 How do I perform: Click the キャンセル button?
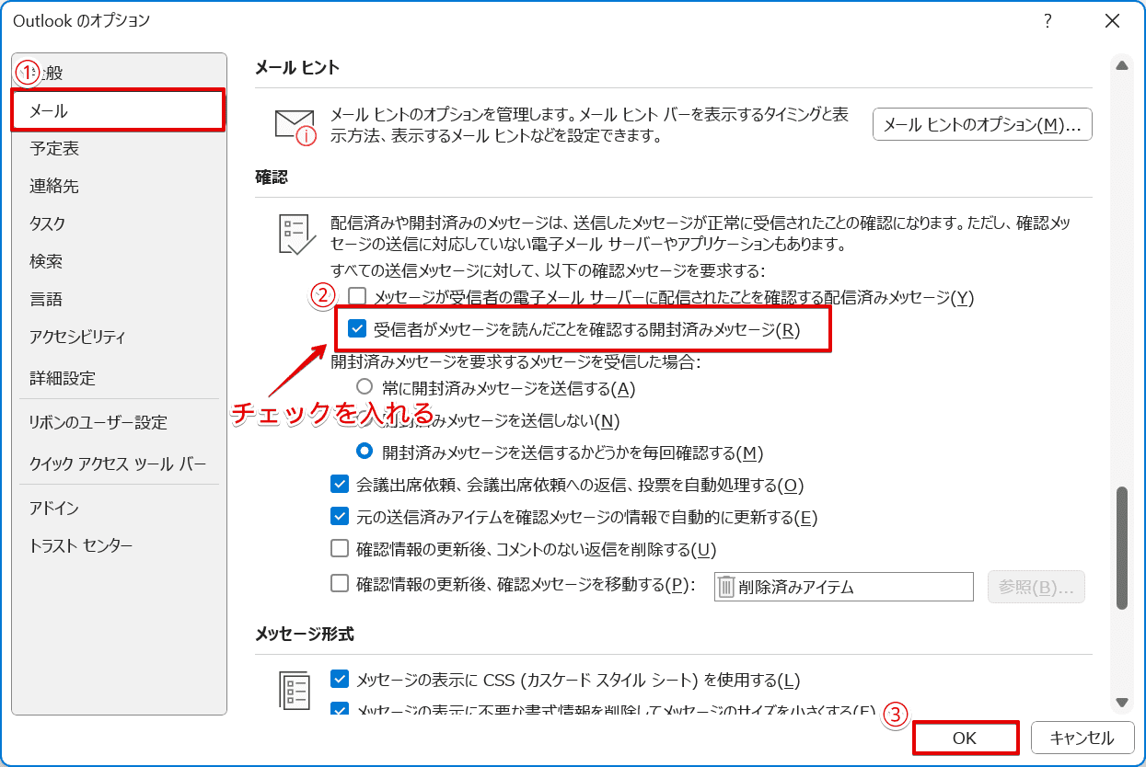click(1082, 738)
